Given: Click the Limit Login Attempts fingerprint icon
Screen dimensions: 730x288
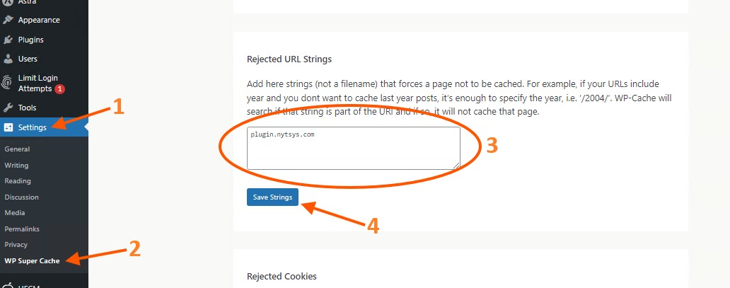Looking at the screenshot, I should tap(8, 83).
